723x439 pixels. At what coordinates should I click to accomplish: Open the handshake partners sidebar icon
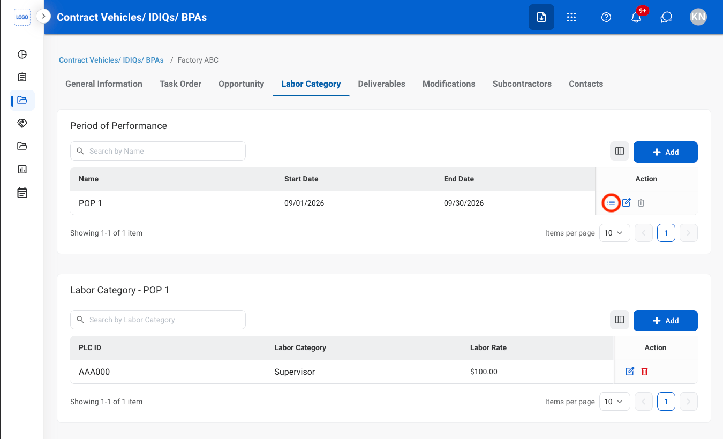22,123
